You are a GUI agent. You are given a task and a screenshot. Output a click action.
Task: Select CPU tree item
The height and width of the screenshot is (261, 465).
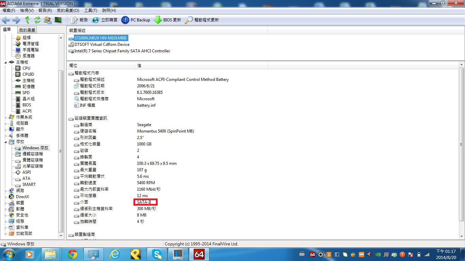[x=26, y=68]
